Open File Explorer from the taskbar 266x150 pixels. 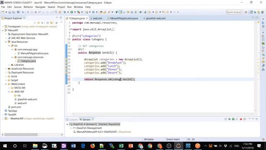tap(35, 146)
